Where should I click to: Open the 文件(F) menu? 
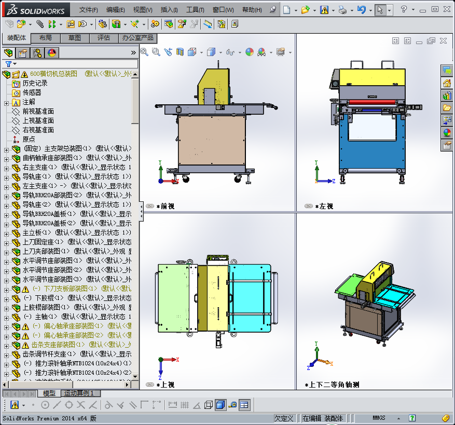coord(89,10)
